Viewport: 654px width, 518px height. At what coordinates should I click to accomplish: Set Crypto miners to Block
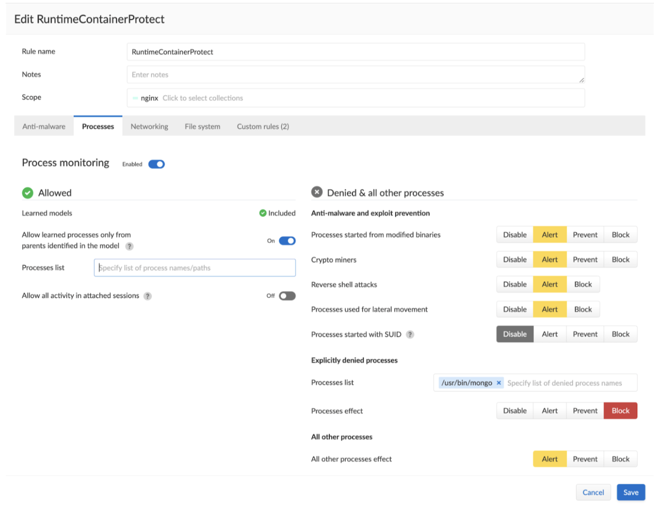tap(620, 259)
